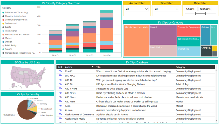Select Market legend color dot
The width and height of the screenshot is (219, 125).
(x=3, y=38)
